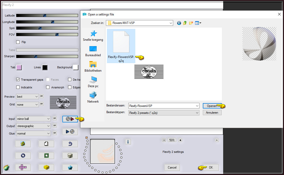Expand the Zoeken in folder dropdown

click(x=171, y=23)
